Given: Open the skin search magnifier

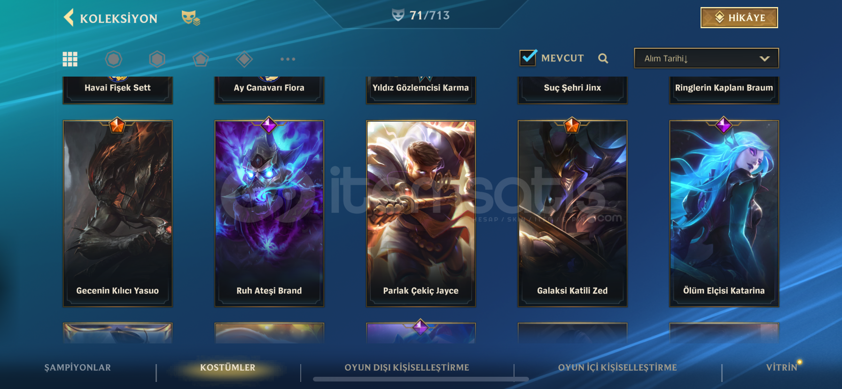Looking at the screenshot, I should (x=603, y=58).
